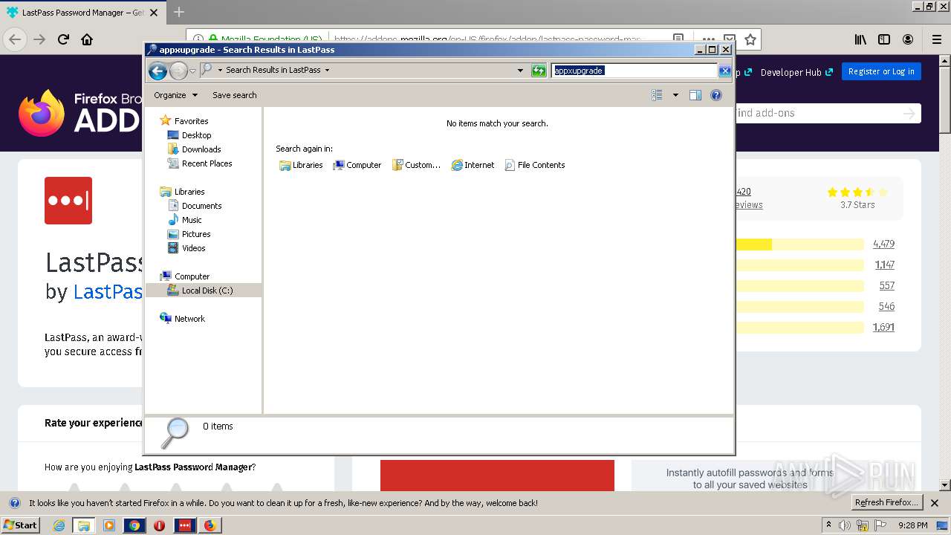Open the 1,147 rating count link
The image size is (951, 535).
[884, 265]
